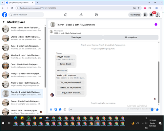The image size is (164, 131).
Task: Click Tinayah's avatar beside the chat messages
Action: tap(52, 95)
